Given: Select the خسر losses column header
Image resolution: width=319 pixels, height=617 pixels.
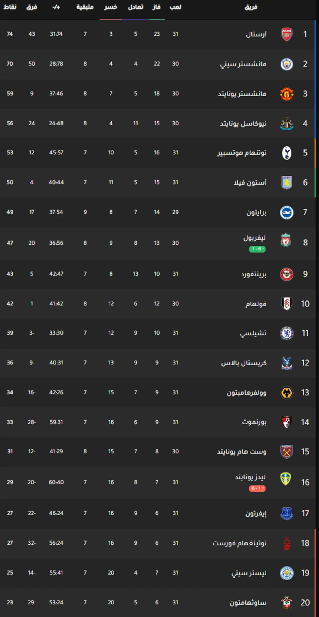Looking at the screenshot, I should point(111,7).
